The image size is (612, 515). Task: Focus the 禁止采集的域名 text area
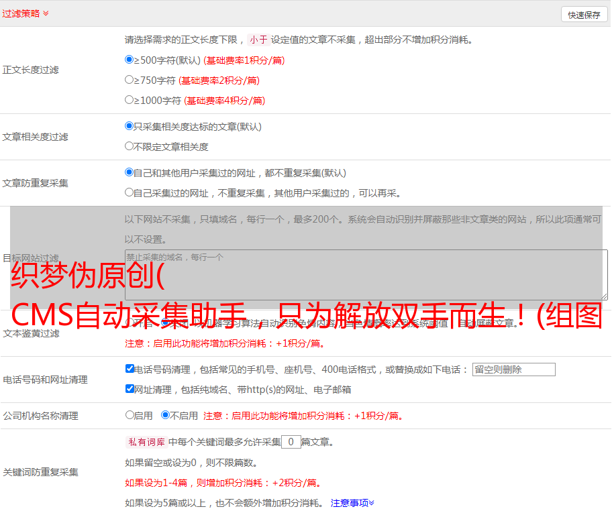click(x=366, y=275)
